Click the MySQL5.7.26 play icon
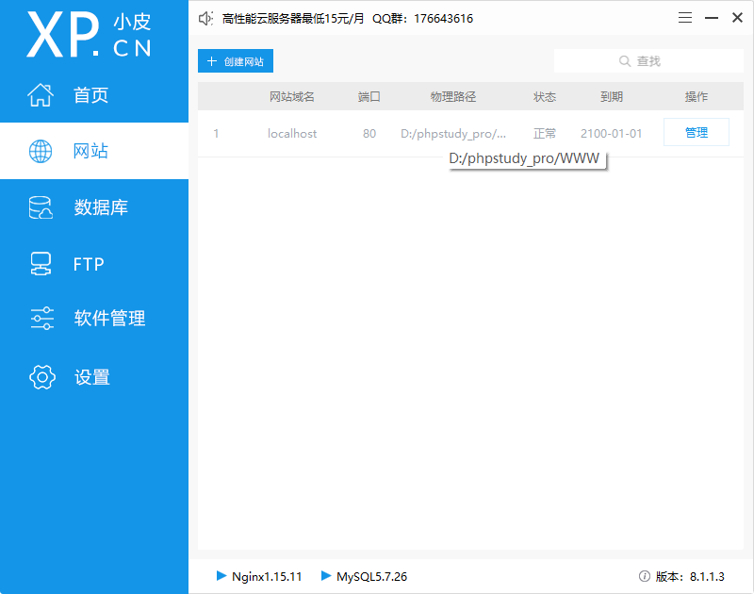The height and width of the screenshot is (594, 754). pyautogui.click(x=326, y=575)
